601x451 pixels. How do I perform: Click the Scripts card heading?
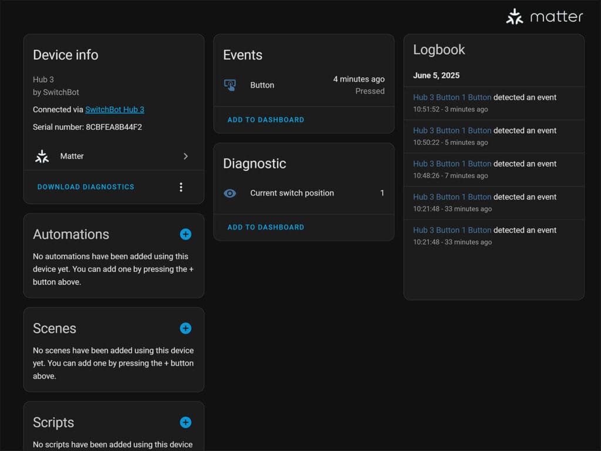[x=53, y=423]
